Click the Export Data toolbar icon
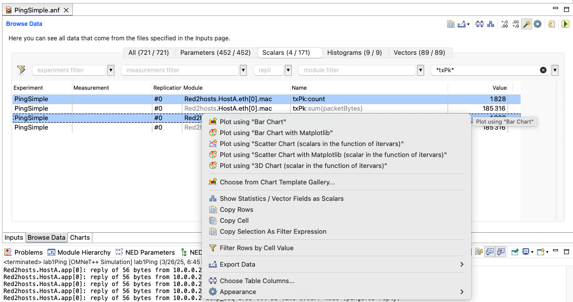 462,24
